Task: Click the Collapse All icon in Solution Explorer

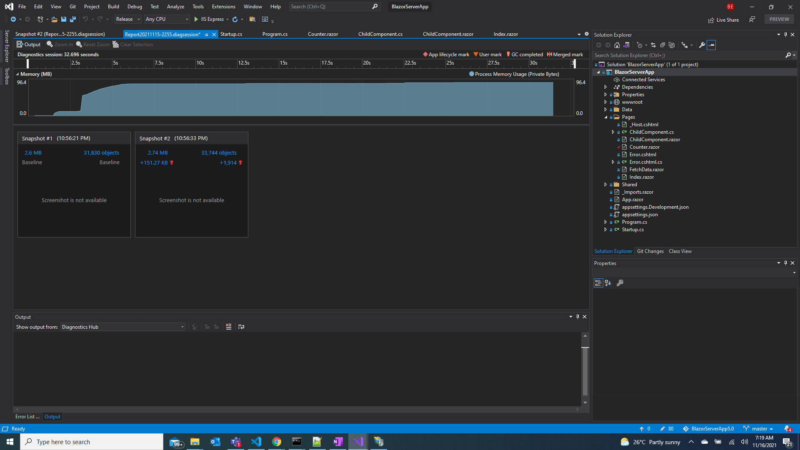Action: [662, 45]
